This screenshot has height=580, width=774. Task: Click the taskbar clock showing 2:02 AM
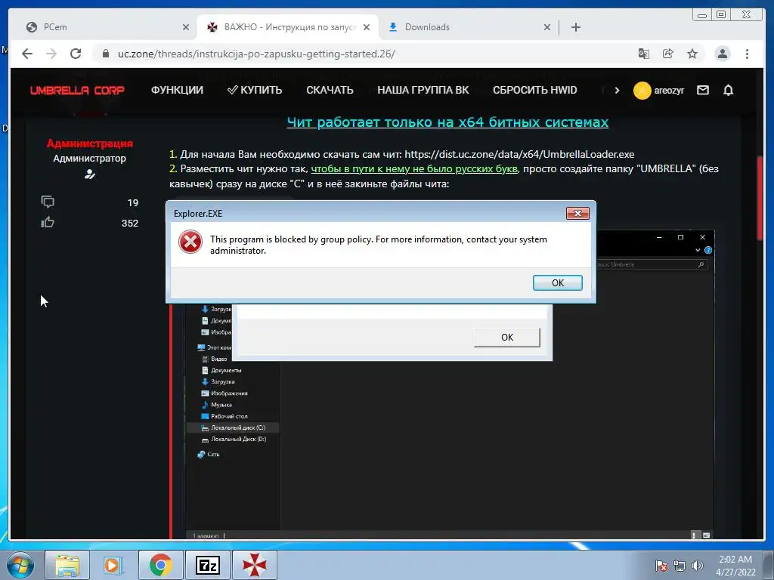[735, 566]
